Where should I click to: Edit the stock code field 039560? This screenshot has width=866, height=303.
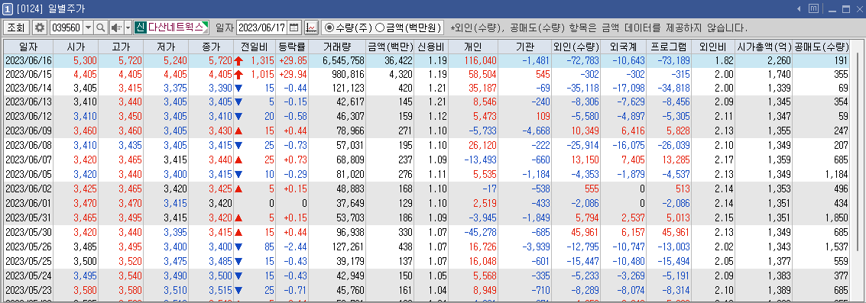click(x=66, y=27)
